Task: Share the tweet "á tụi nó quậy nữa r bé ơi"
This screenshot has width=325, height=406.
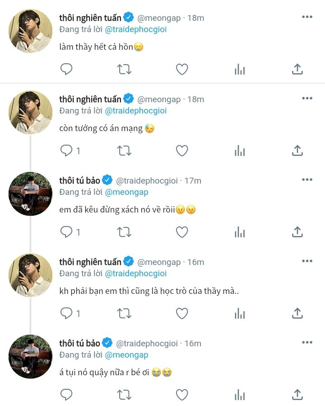Action: click(297, 395)
